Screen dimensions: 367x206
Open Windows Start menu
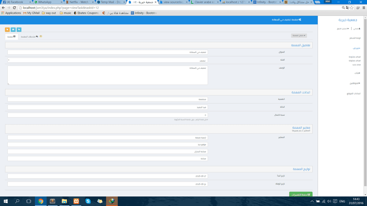(6, 201)
